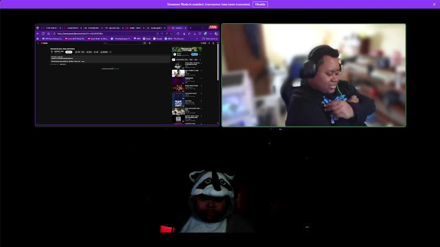
Task: Add page to favorites star icon
Action: pos(172,34)
